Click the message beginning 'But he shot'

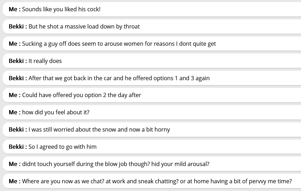(x=84, y=26)
